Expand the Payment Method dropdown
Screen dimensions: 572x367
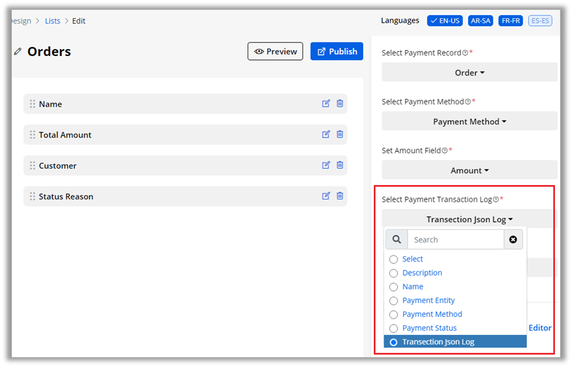[469, 122]
